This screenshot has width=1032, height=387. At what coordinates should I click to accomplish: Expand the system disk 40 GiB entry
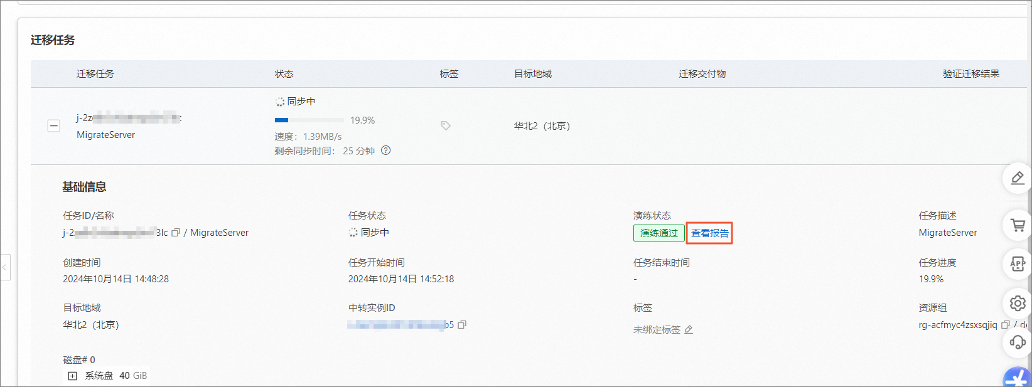(72, 376)
